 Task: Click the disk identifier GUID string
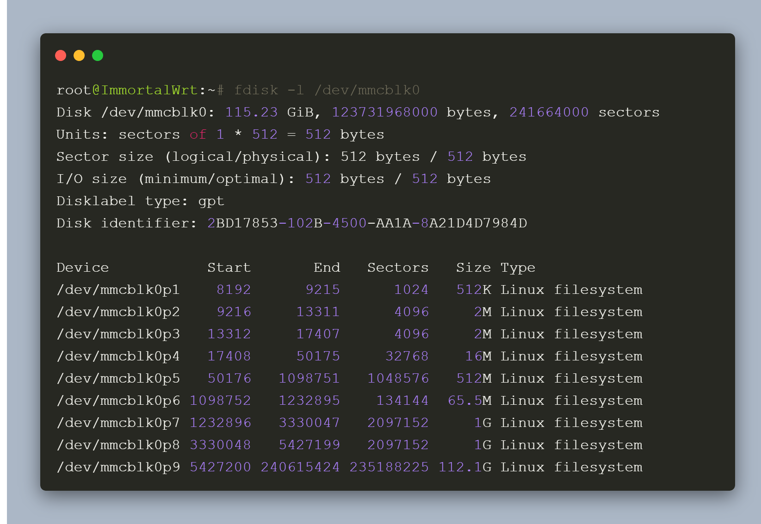click(367, 223)
